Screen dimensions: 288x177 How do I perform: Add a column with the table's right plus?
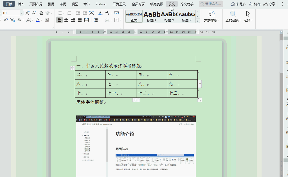click(x=200, y=84)
